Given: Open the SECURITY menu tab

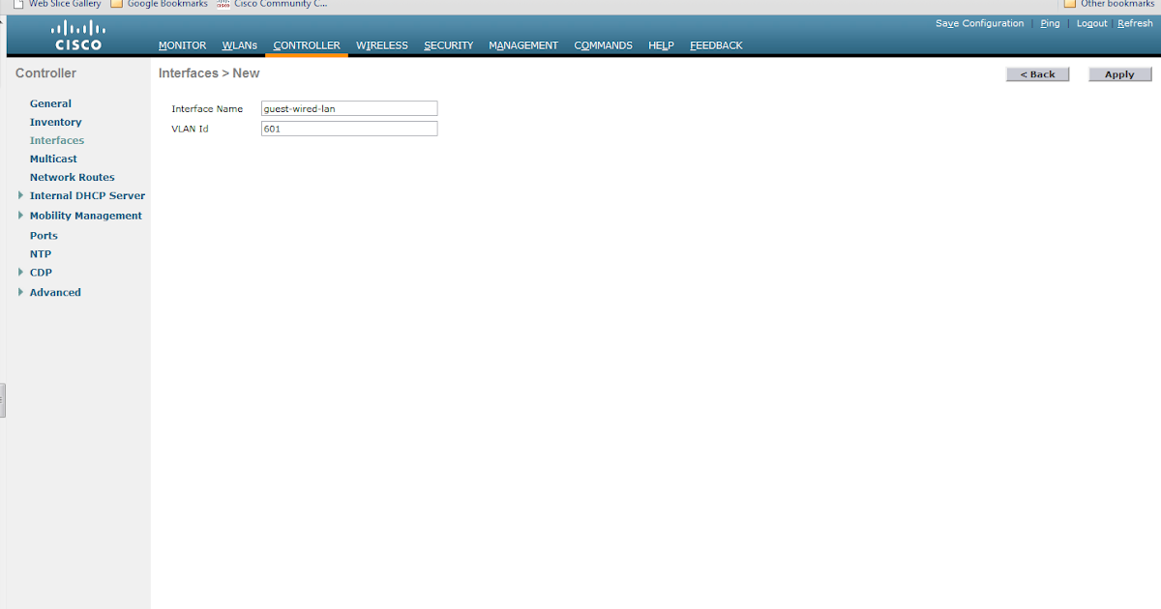Looking at the screenshot, I should (x=448, y=44).
